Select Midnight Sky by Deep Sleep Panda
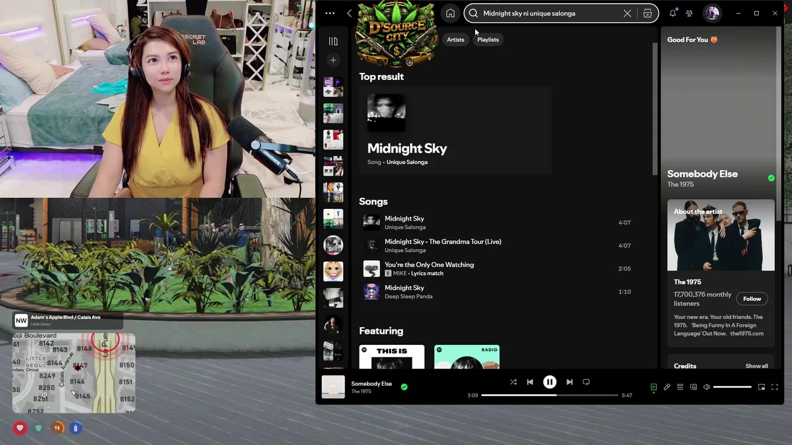The image size is (792, 445). (498, 292)
